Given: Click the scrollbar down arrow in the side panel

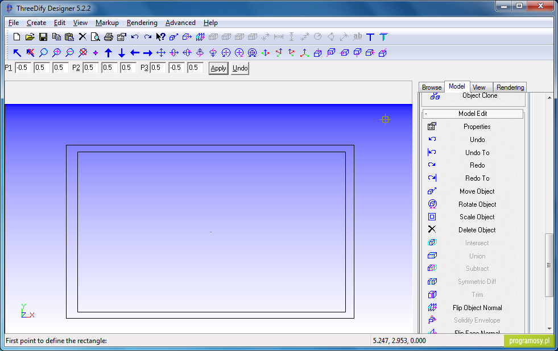Looking at the screenshot, I should (x=549, y=329).
